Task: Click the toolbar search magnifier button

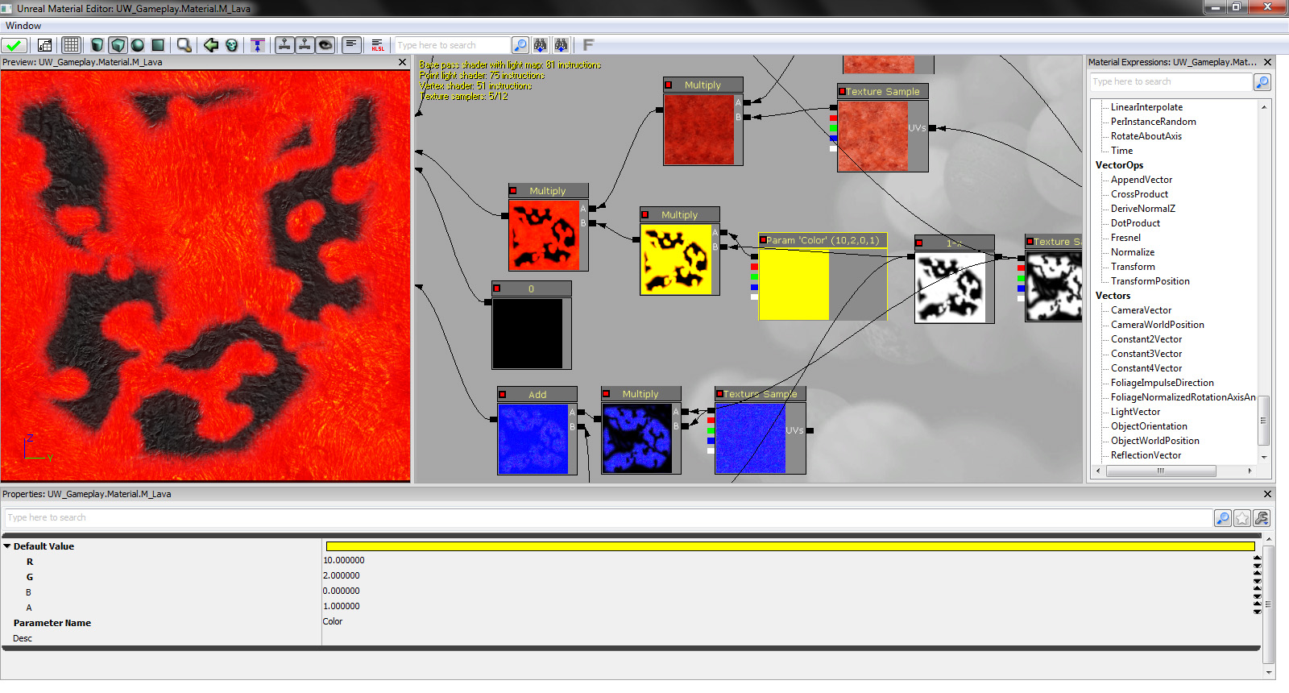Action: pos(520,45)
